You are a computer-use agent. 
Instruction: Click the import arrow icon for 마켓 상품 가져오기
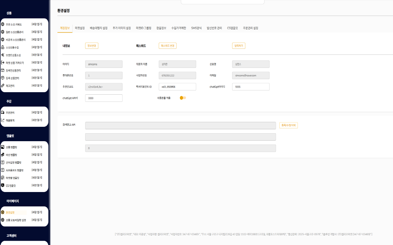click(3, 62)
